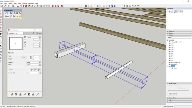Select Me and Bonnie component in Outliner
Viewport: 192px width, 108px height.
[x=176, y=42]
